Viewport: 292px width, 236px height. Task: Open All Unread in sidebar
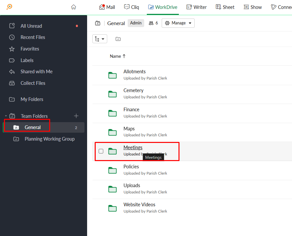[x=31, y=26]
